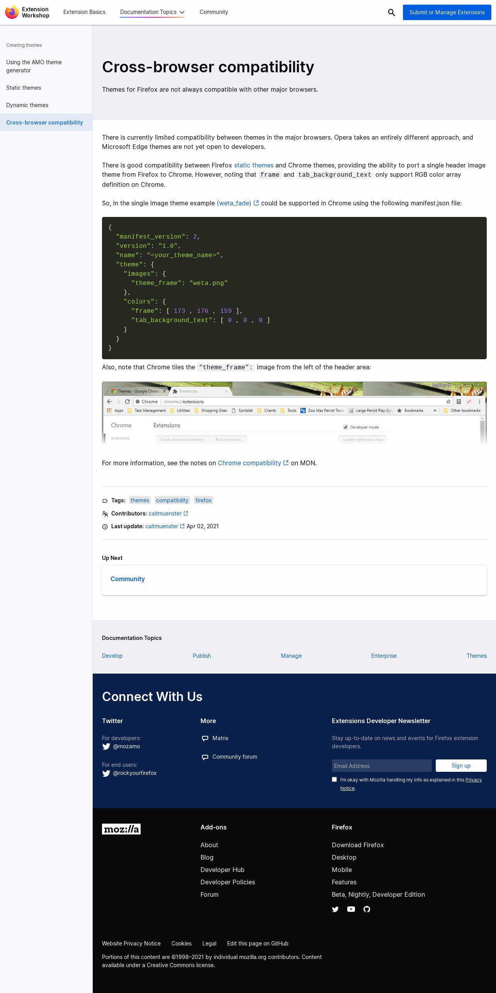Open Add-ons About link
Viewport: 496px width, 993px height.
(209, 845)
